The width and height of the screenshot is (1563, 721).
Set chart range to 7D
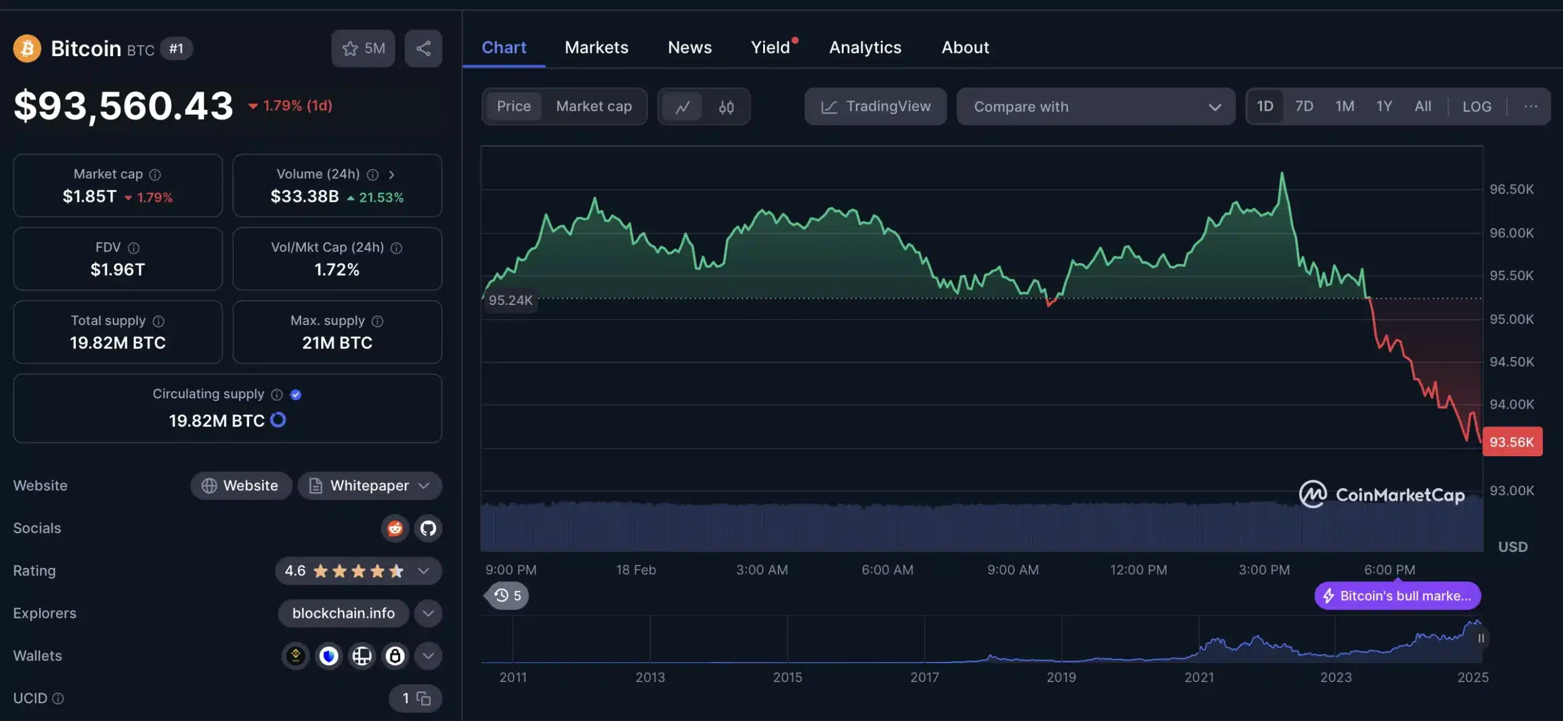(1304, 106)
